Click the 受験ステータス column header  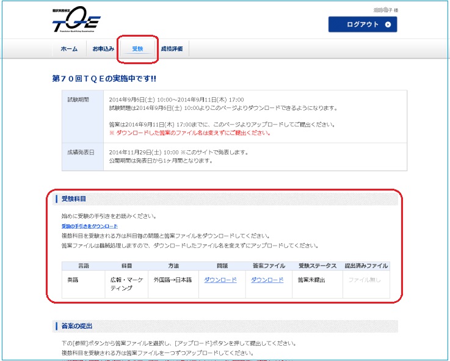(x=318, y=266)
